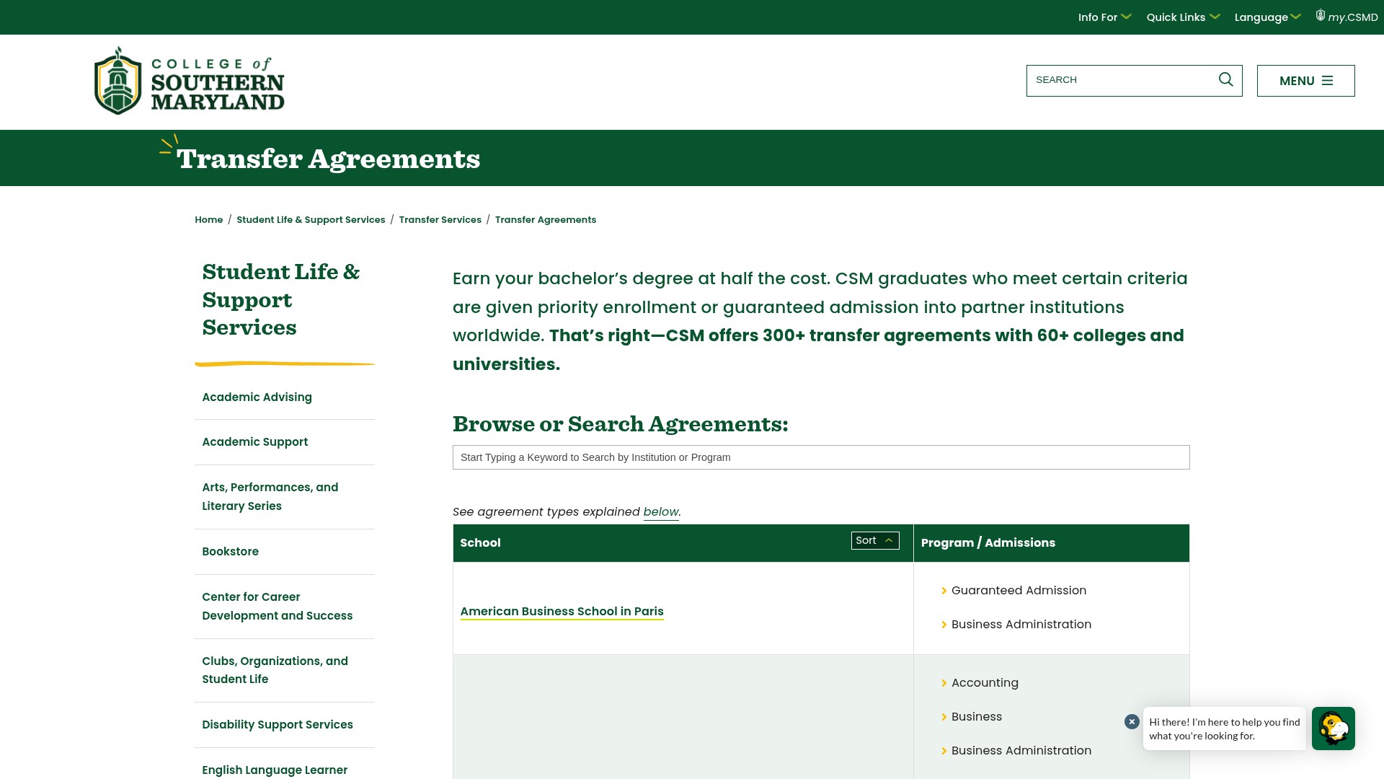Click the search magnifier icon
This screenshot has width=1384, height=779.
(x=1225, y=79)
